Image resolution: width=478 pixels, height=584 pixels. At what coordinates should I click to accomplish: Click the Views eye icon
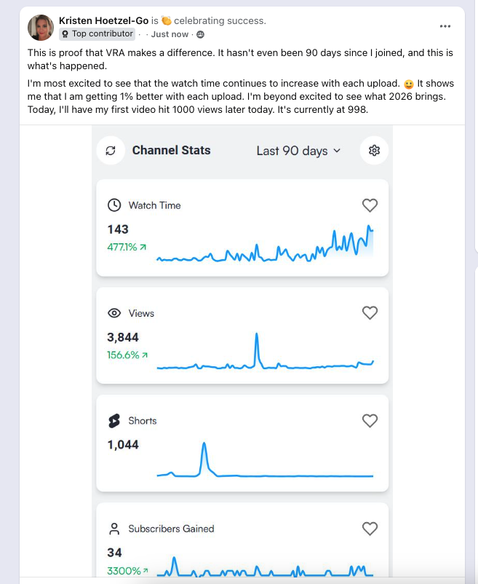114,313
